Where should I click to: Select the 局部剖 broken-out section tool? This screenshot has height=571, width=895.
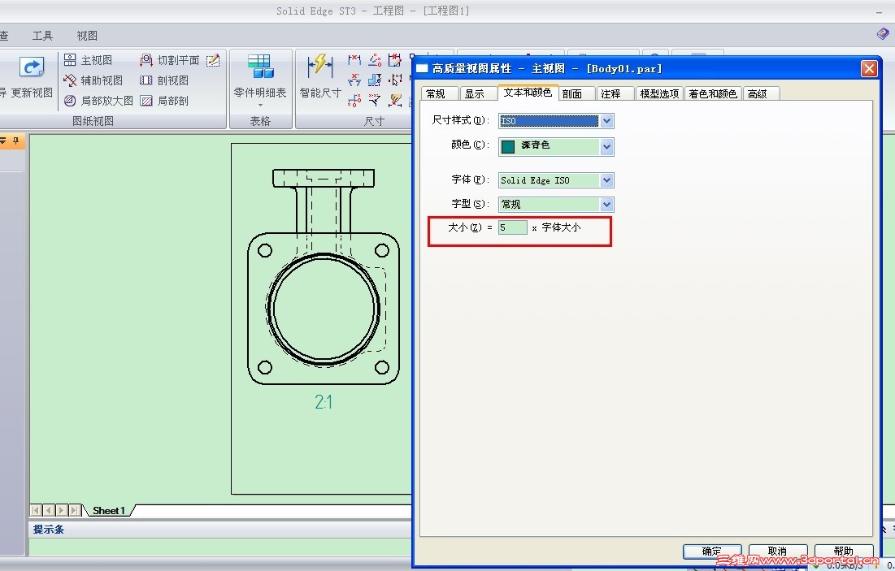[164, 101]
